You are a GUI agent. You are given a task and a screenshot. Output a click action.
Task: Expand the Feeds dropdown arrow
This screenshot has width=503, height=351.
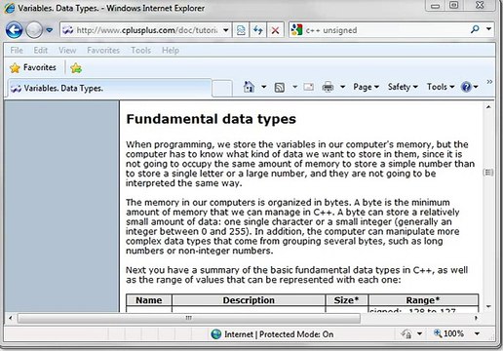click(x=294, y=87)
